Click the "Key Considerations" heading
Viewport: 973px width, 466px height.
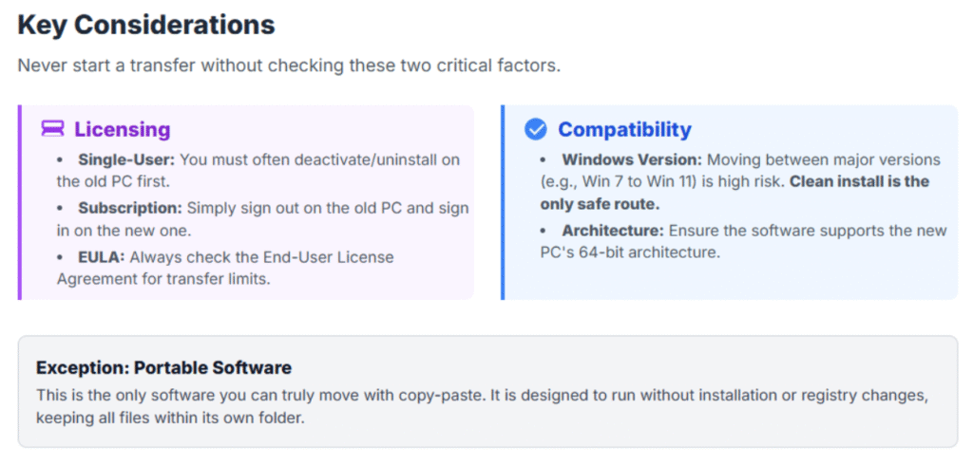pyautogui.click(x=146, y=25)
